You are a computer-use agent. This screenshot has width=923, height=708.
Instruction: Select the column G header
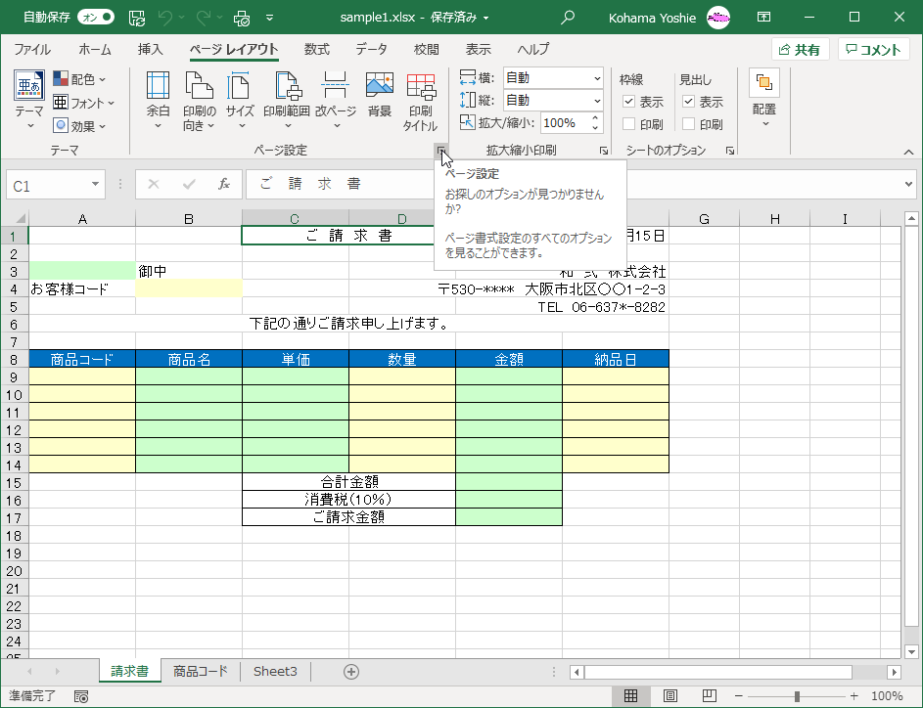tap(704, 219)
